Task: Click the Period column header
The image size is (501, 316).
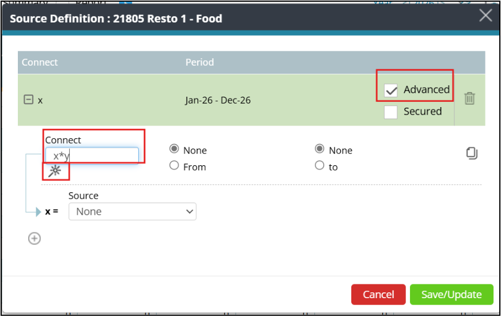Action: click(200, 62)
